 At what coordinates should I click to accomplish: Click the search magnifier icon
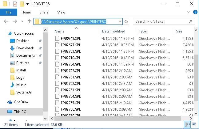tap(191, 22)
